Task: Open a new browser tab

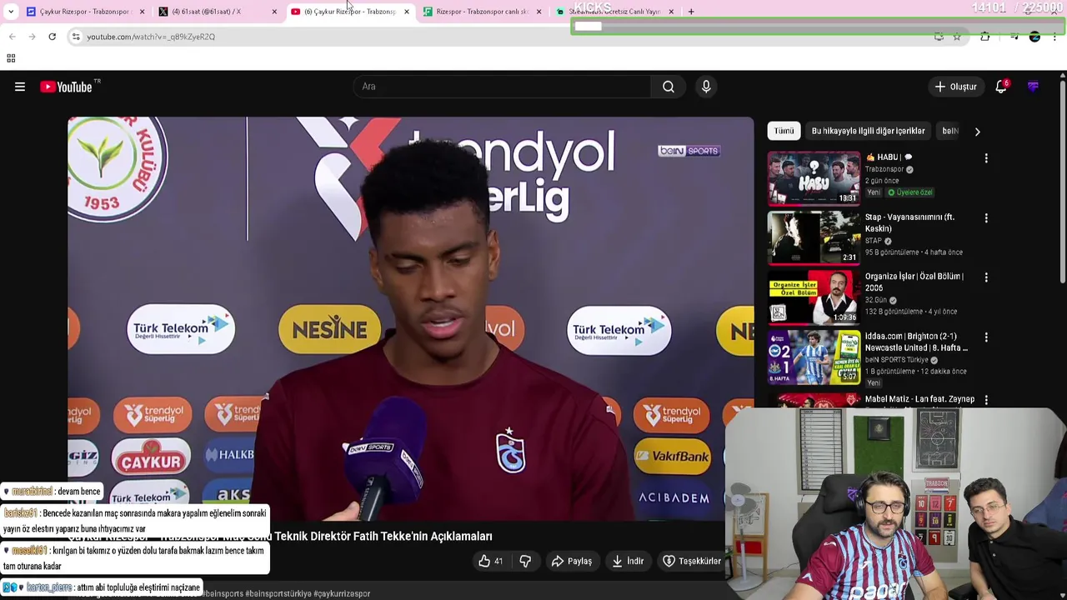Action: point(691,12)
